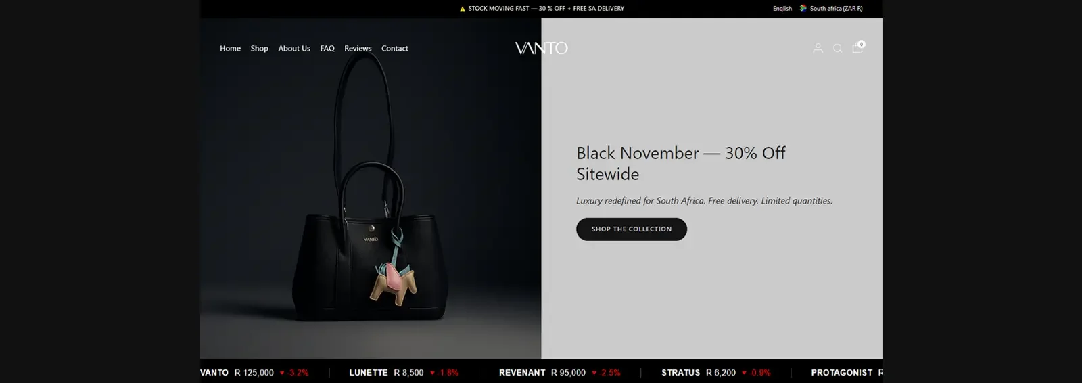
Task: Open the Shop menu item
Action: pos(259,49)
